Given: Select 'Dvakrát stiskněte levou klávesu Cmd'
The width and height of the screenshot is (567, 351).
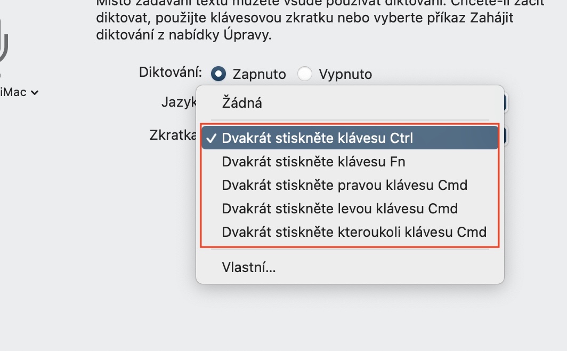Looking at the screenshot, I should [x=339, y=209].
